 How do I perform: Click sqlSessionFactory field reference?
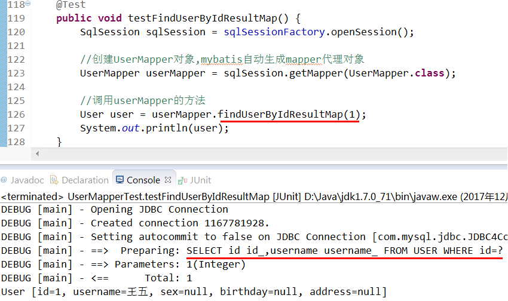point(274,32)
